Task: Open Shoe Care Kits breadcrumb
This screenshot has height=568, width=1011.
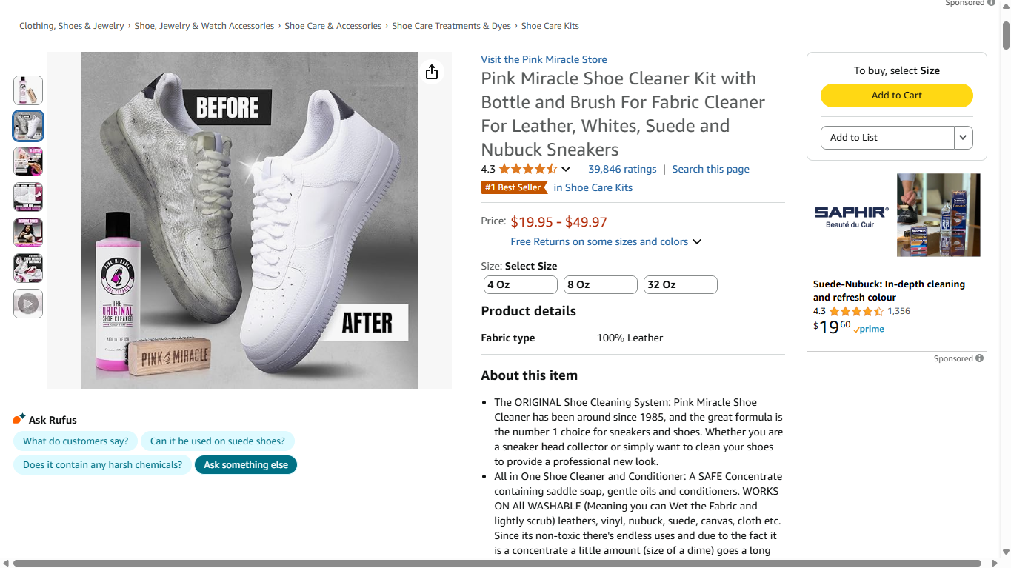Action: tap(550, 26)
